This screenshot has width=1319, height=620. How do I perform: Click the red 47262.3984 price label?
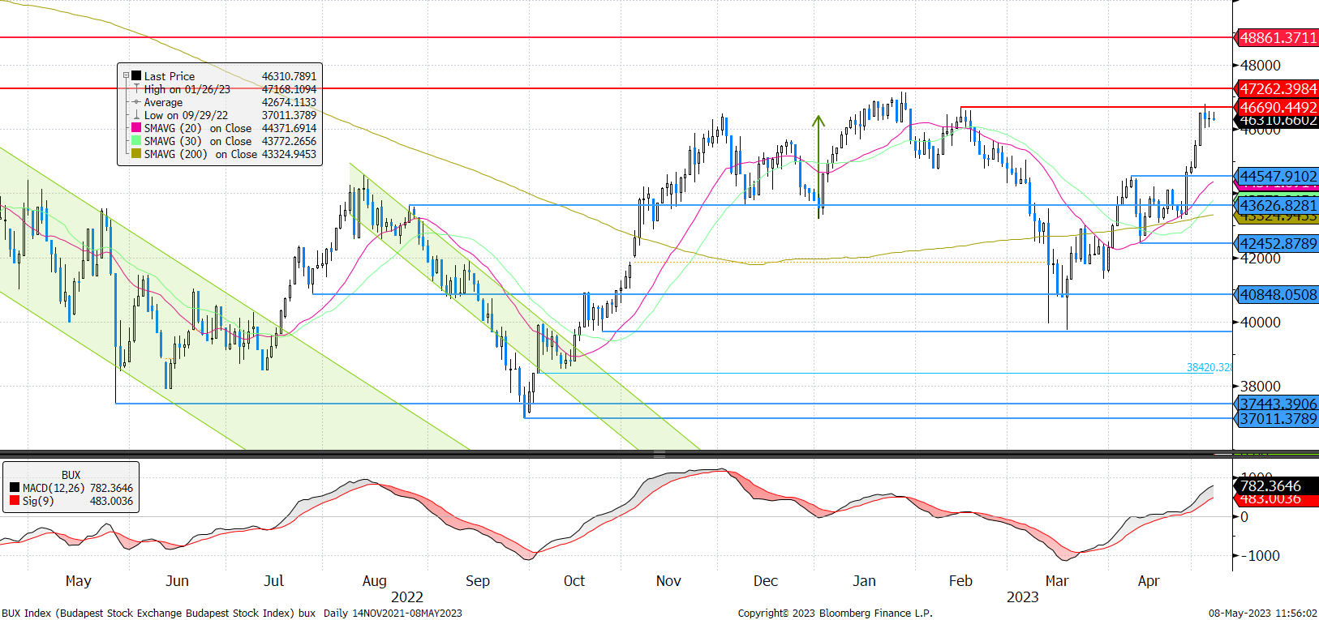tap(1278, 88)
